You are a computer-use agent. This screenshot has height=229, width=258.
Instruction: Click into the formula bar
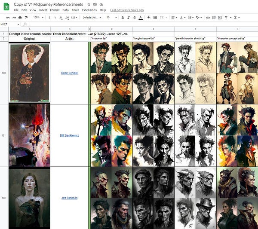[x=143, y=24]
